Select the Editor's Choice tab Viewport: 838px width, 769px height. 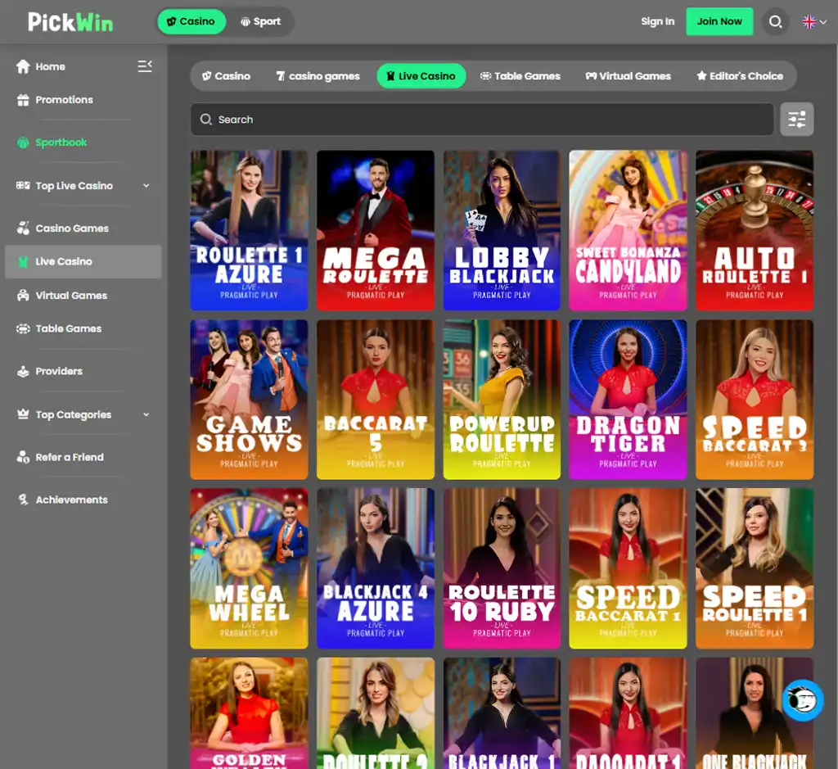pyautogui.click(x=740, y=76)
